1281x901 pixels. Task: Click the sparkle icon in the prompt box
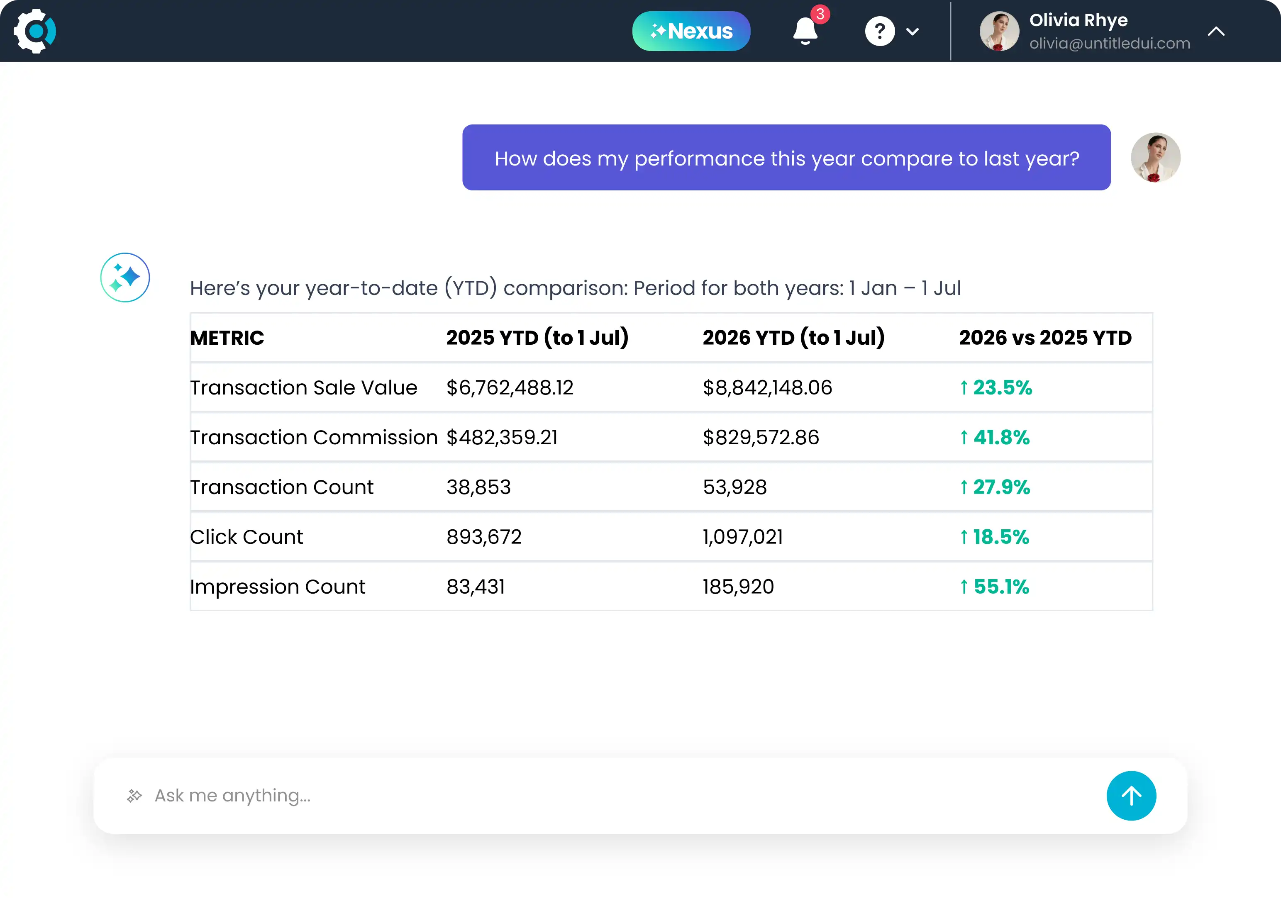click(x=134, y=796)
